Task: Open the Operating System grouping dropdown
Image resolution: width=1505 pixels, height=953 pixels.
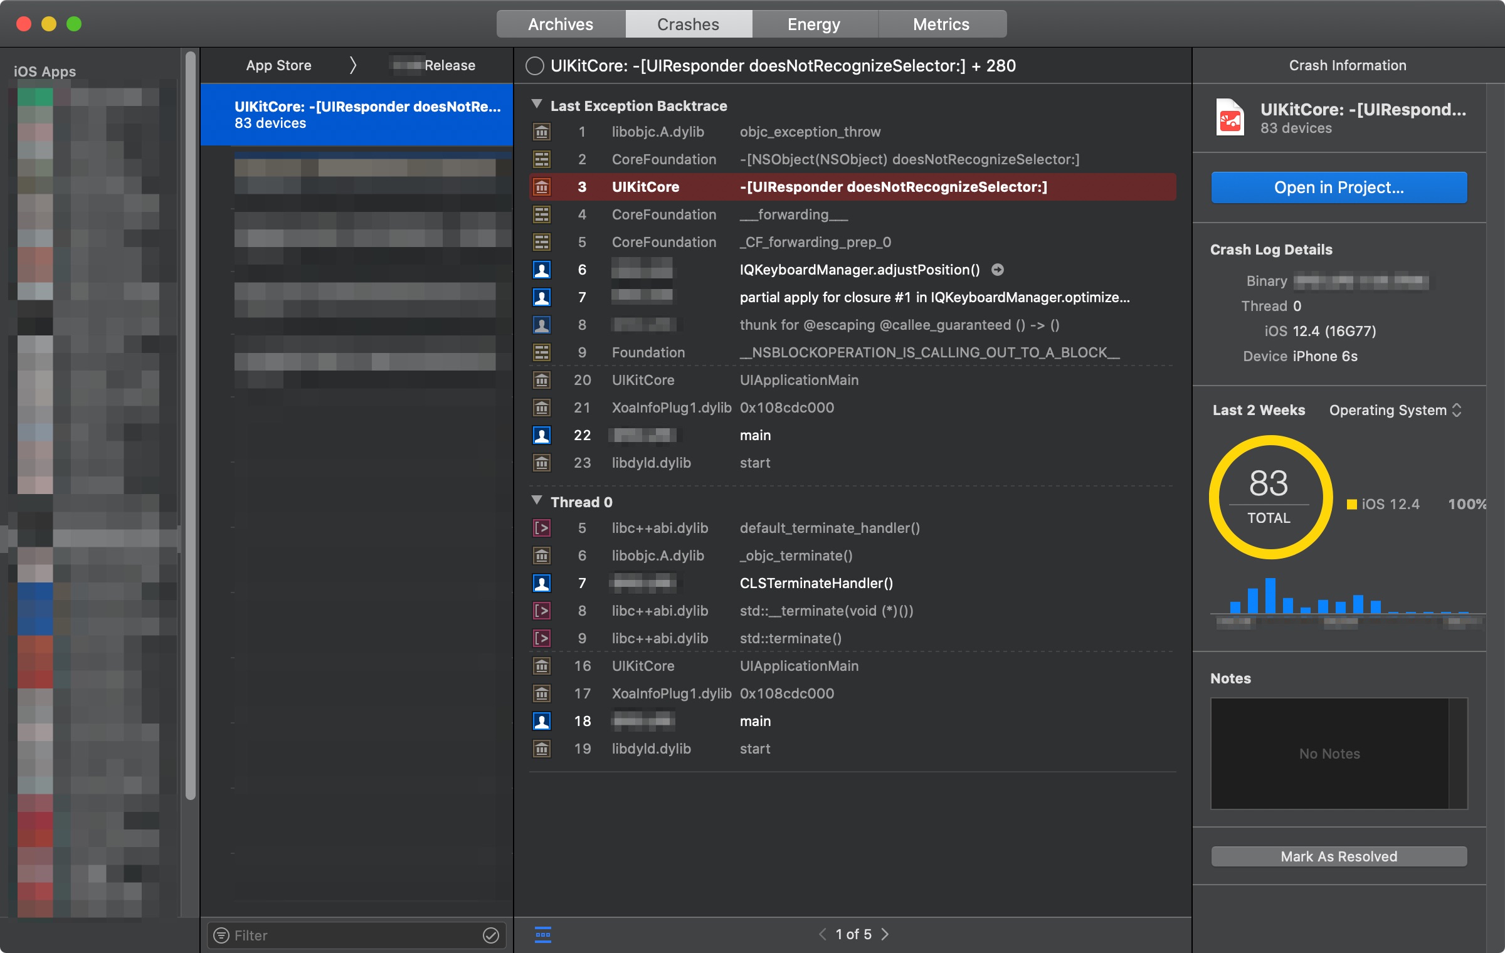Action: [1396, 410]
